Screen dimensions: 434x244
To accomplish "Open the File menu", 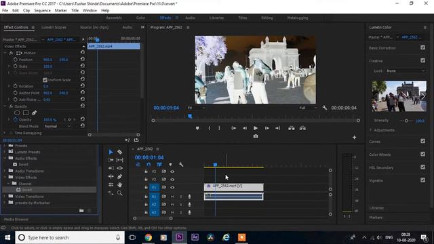I will point(5,11).
